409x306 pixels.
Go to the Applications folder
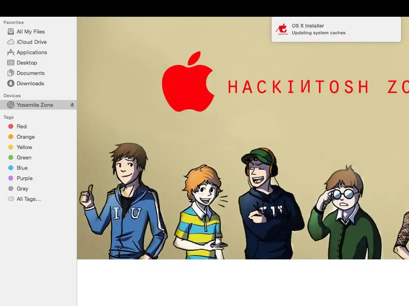click(x=32, y=52)
